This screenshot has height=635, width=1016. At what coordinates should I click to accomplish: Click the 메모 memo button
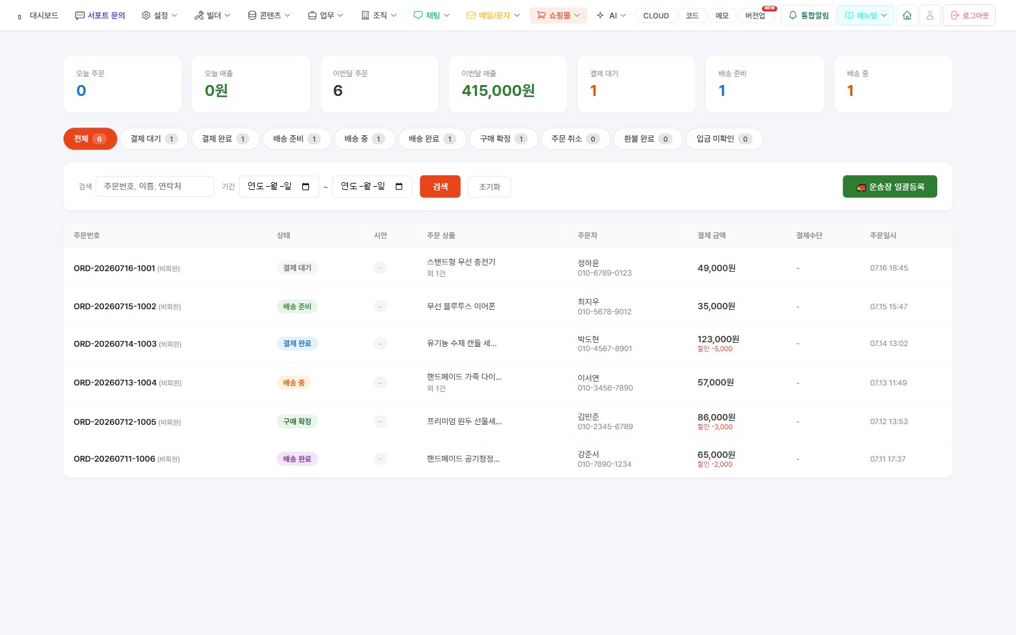(x=722, y=16)
